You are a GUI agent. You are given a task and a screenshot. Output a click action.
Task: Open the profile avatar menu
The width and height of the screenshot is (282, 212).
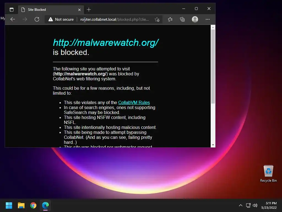pos(195,19)
